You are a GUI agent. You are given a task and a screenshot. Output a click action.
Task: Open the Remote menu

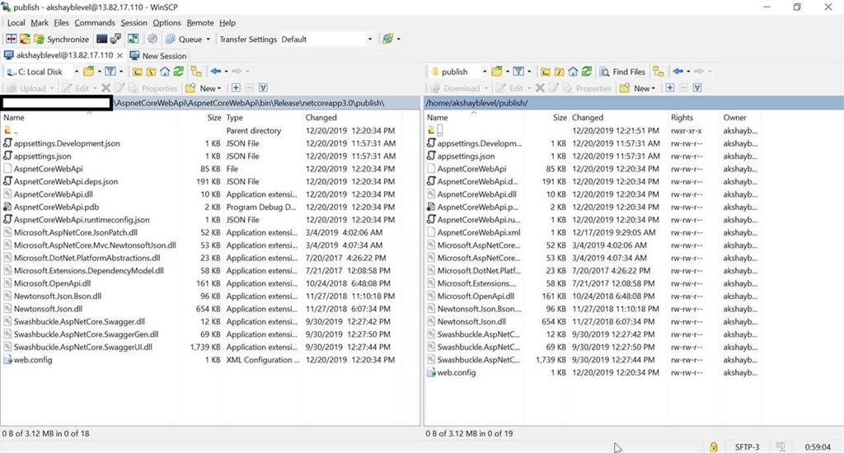200,22
